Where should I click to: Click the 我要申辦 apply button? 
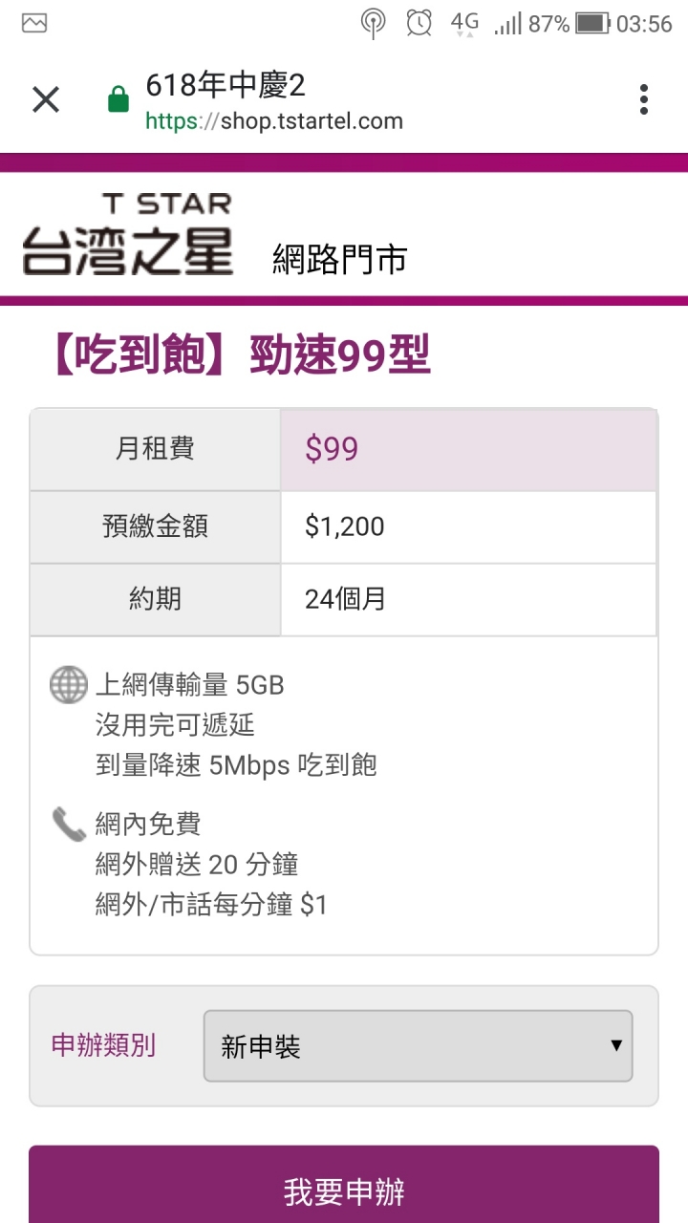344,1185
